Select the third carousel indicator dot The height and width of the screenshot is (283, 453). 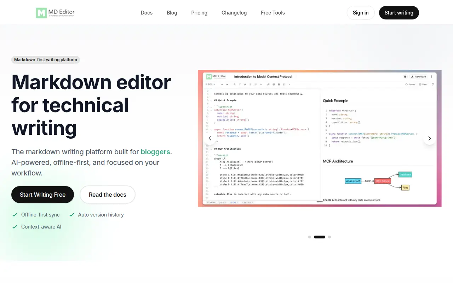(329, 237)
